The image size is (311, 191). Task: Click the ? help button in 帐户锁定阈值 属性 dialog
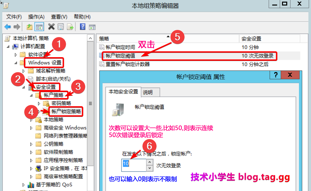(x=276, y=75)
